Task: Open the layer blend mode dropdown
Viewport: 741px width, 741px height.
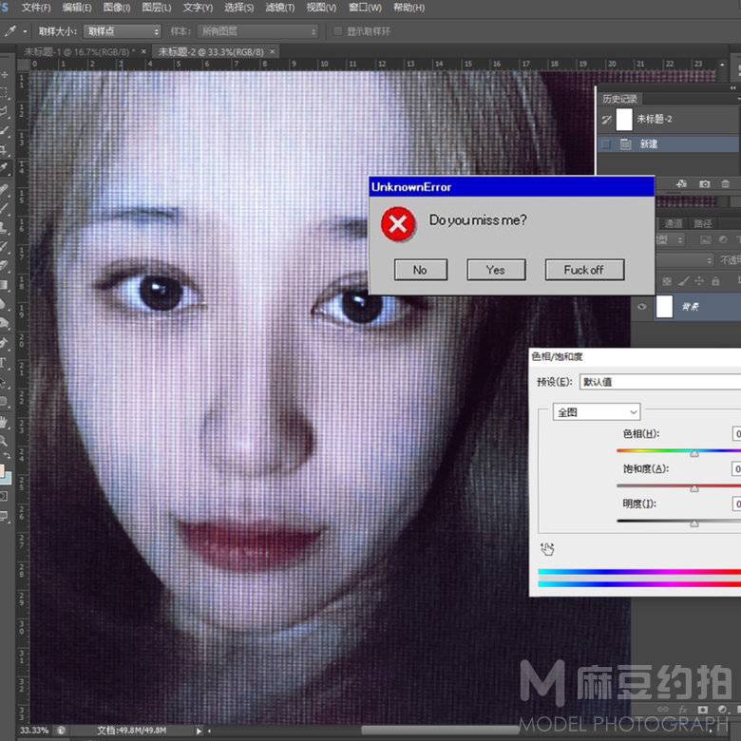Action: coord(684,260)
